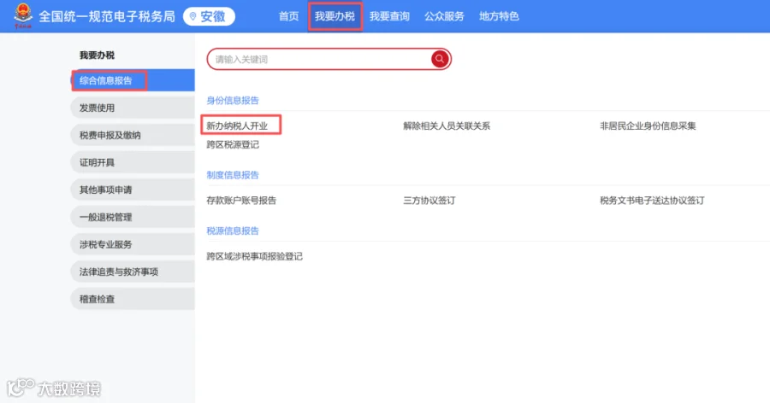Open the 新办纳税人开业 link
Screen dimensions: 770x403
tap(237, 126)
